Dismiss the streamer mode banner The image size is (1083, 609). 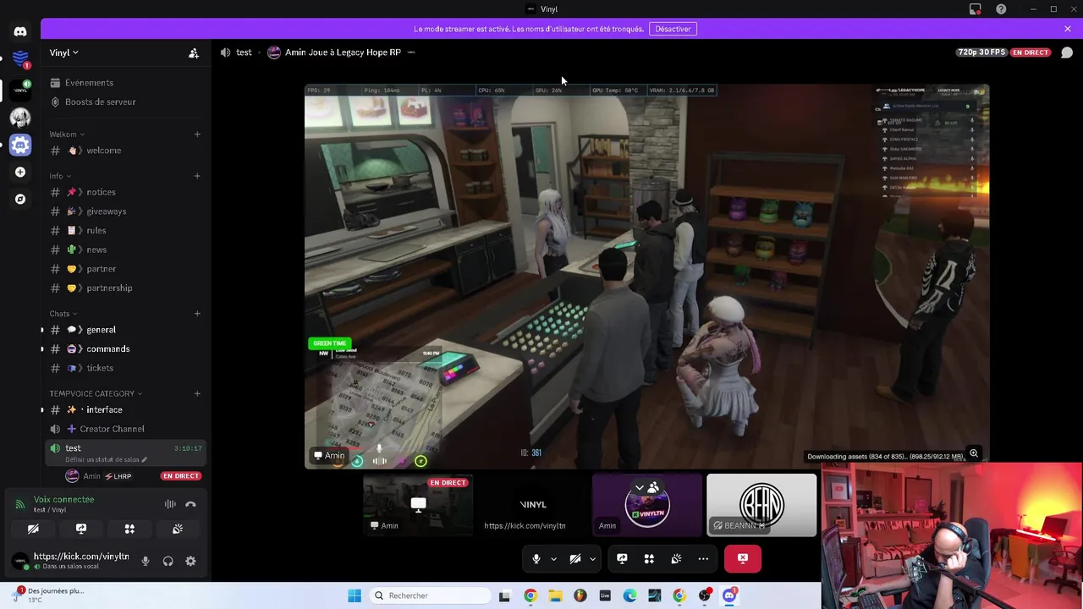click(x=1068, y=29)
